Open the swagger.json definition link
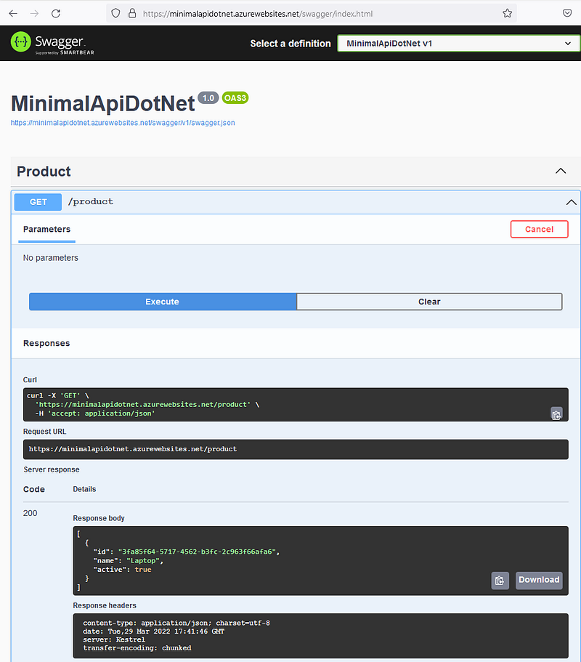The width and height of the screenshot is (581, 662). pos(123,123)
